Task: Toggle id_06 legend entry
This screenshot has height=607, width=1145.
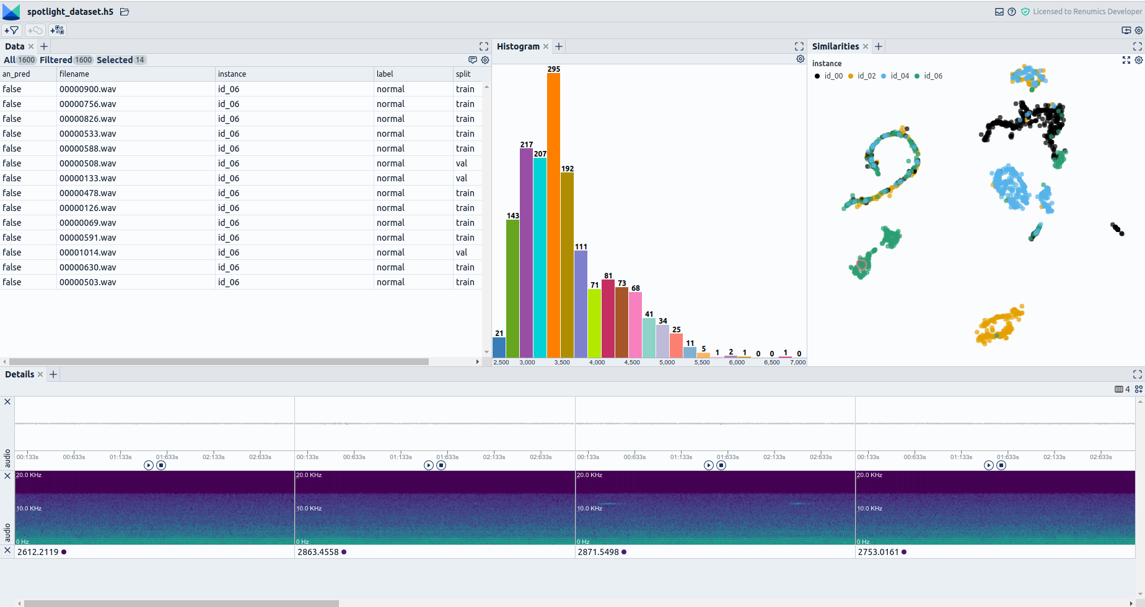Action: (x=929, y=76)
